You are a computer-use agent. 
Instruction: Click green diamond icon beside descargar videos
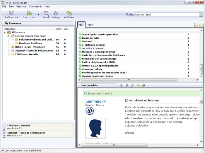point(80,69)
